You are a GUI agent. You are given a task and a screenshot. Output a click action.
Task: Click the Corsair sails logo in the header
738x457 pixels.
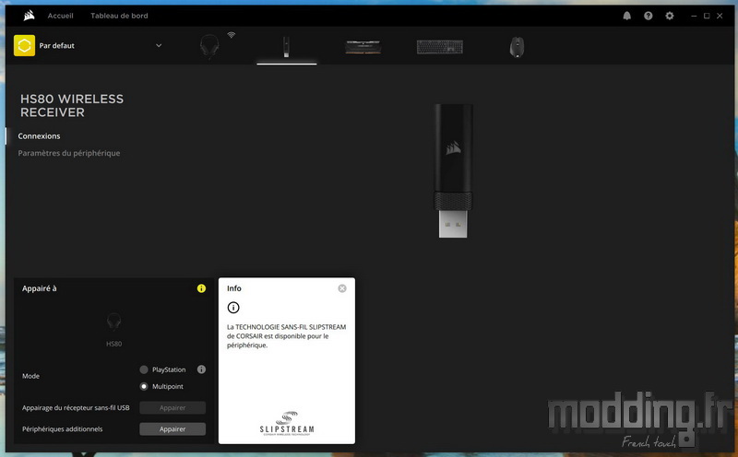coord(30,16)
